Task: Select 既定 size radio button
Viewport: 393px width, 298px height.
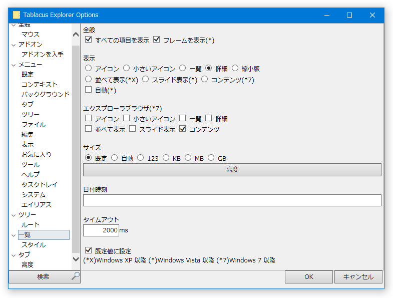Action: click(88, 158)
